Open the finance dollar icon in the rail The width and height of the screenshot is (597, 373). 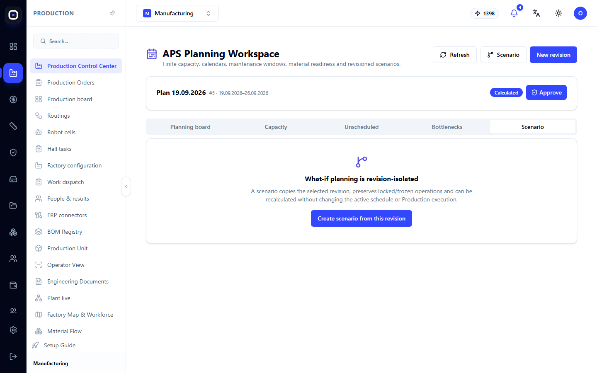(x=13, y=99)
